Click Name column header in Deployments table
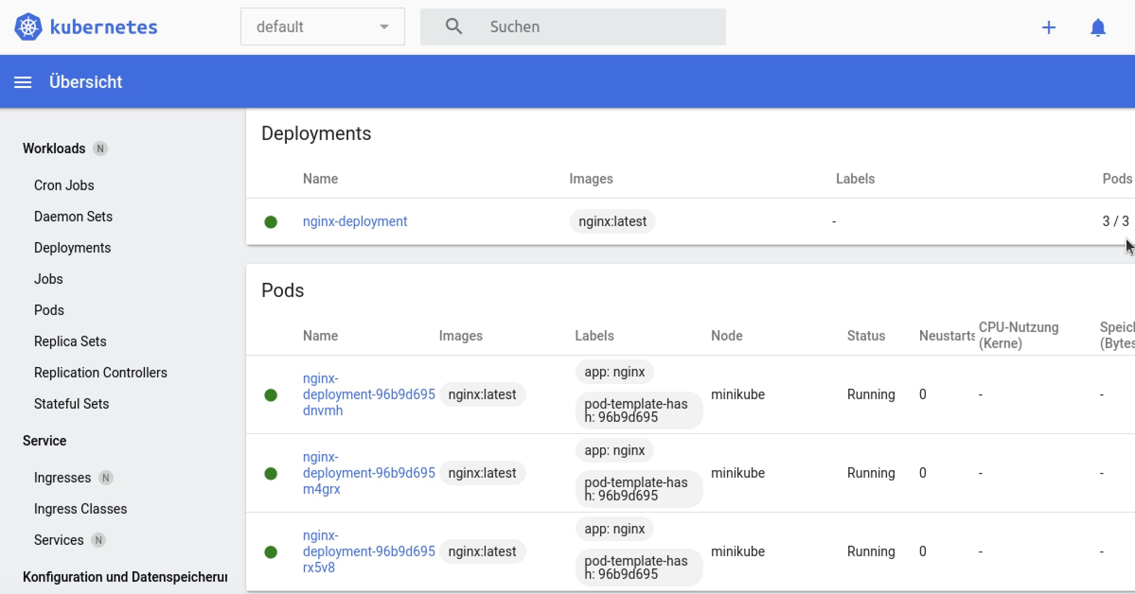 click(x=320, y=179)
